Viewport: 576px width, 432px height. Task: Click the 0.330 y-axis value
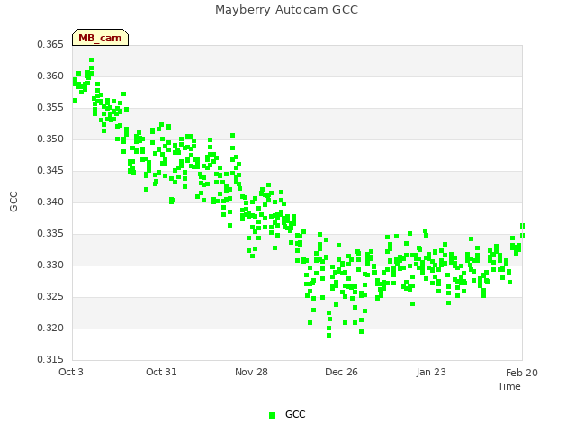[x=50, y=265]
